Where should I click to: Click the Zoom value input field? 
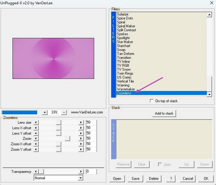pyautogui.click(x=91, y=139)
